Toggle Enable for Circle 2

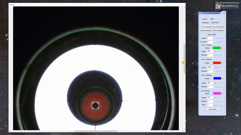(x=207, y=63)
